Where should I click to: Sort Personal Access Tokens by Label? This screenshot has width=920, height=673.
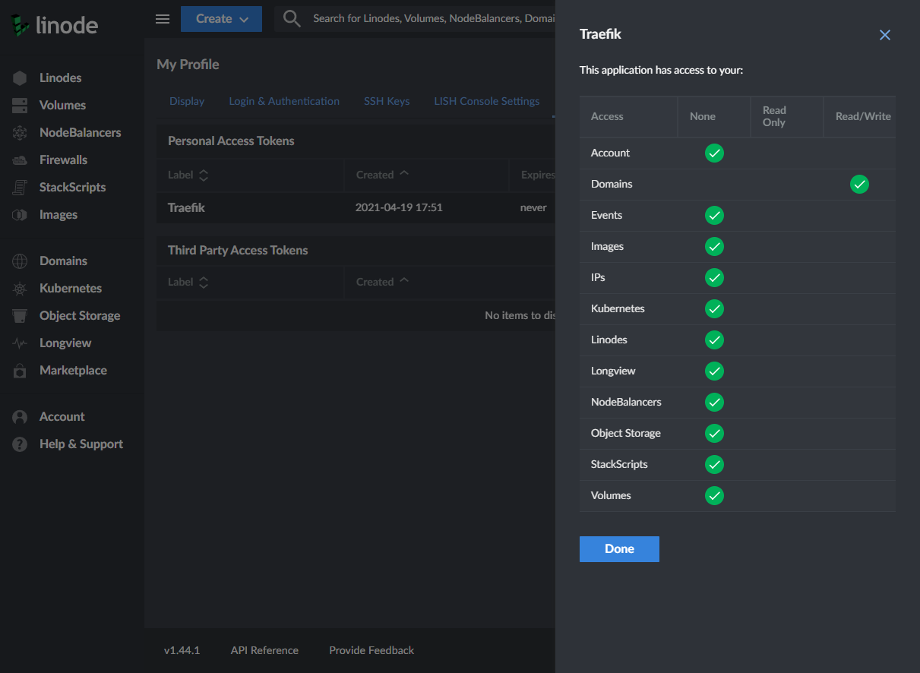point(188,175)
